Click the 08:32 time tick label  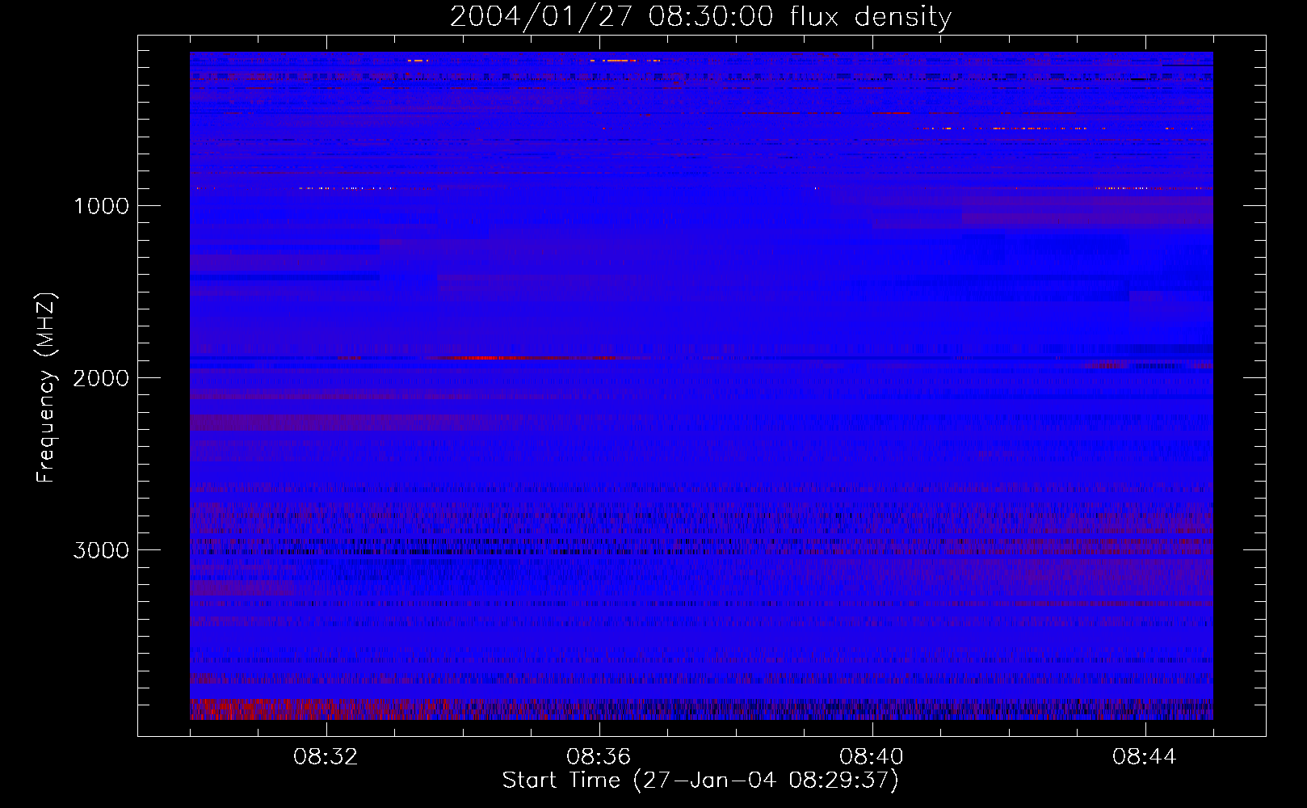tap(326, 757)
